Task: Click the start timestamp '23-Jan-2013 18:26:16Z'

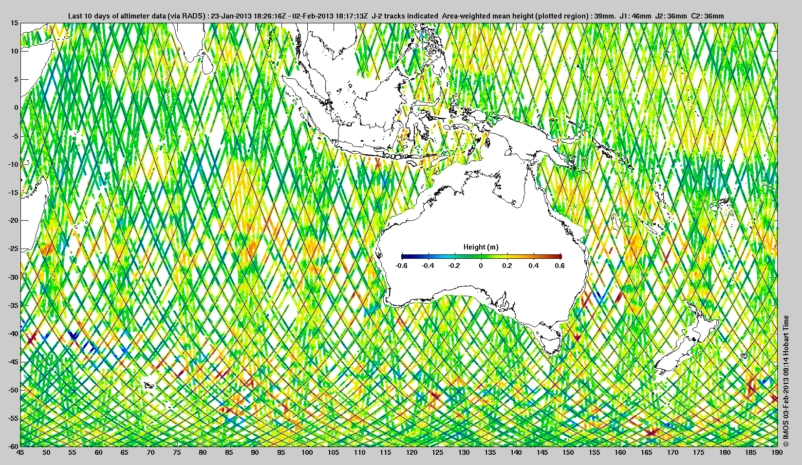Action: coord(248,16)
